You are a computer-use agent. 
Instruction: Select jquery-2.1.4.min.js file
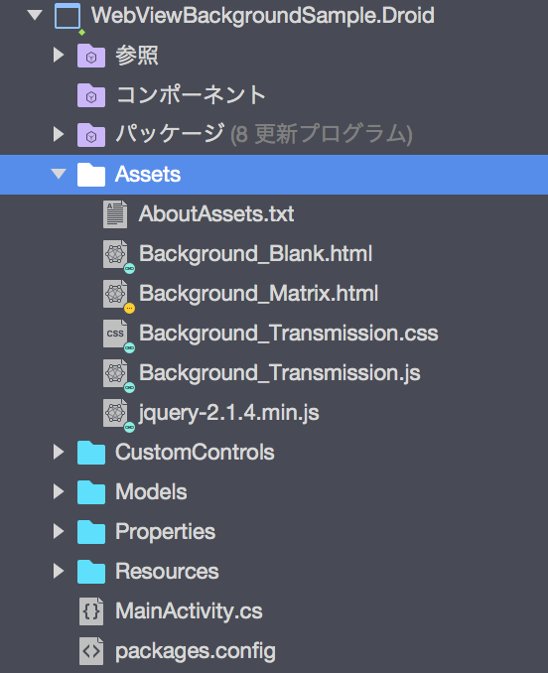coord(228,413)
